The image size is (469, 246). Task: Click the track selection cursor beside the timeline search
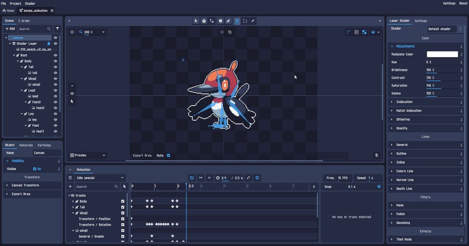pyautogui.click(x=124, y=186)
